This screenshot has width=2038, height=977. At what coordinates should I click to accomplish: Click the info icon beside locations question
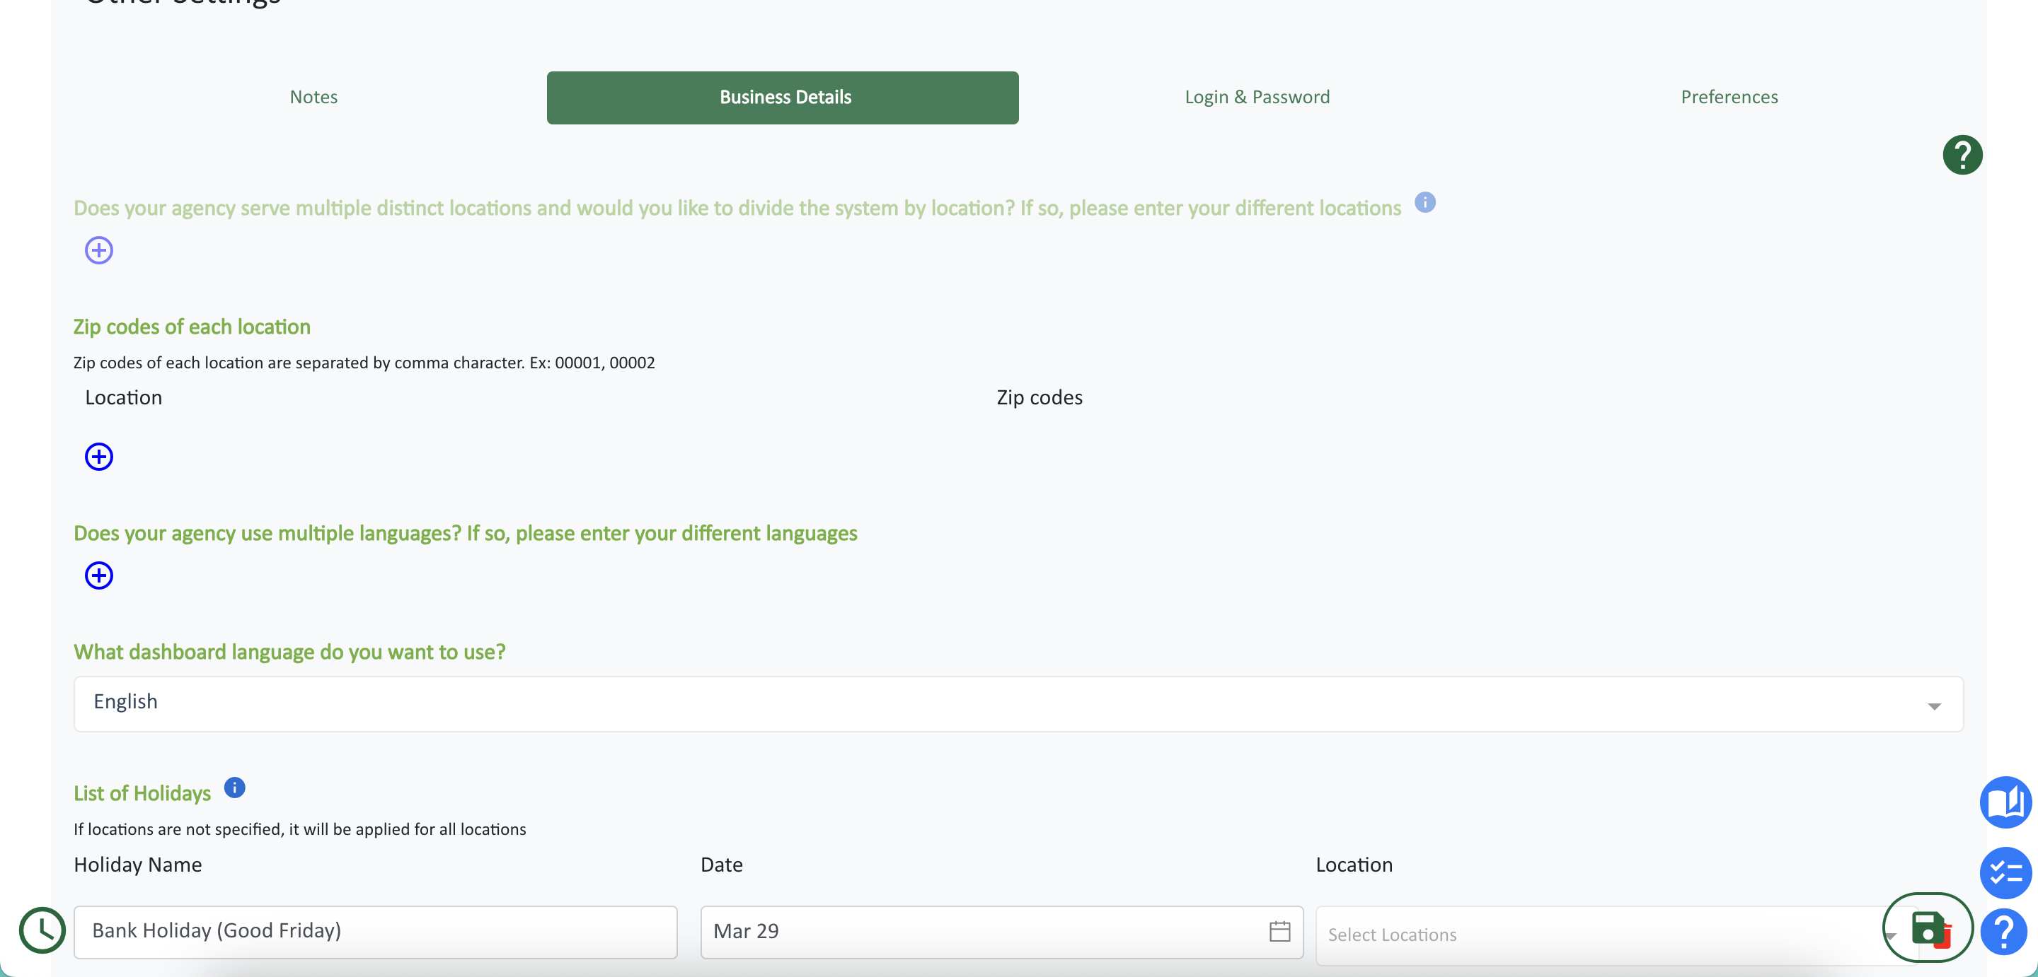click(x=1425, y=202)
